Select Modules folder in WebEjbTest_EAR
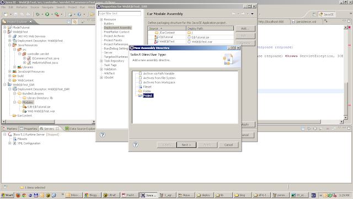This screenshot has height=199, width=353. click(x=28, y=103)
